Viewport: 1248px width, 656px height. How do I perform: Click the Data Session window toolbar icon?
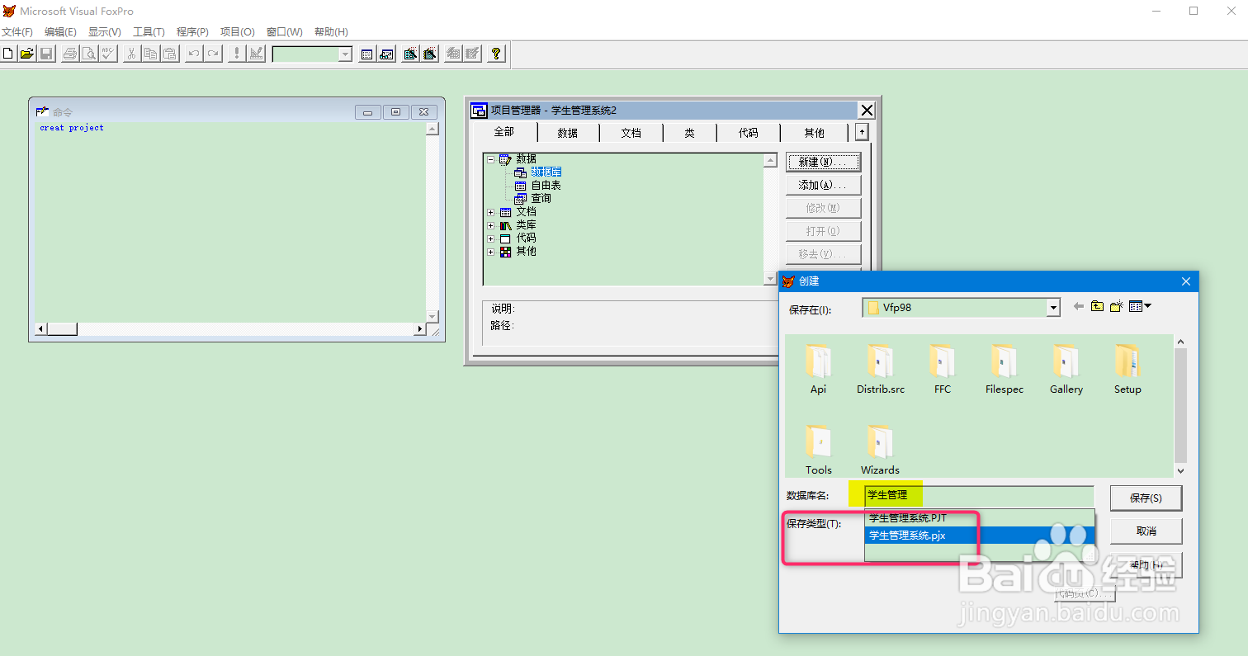pyautogui.click(x=386, y=54)
